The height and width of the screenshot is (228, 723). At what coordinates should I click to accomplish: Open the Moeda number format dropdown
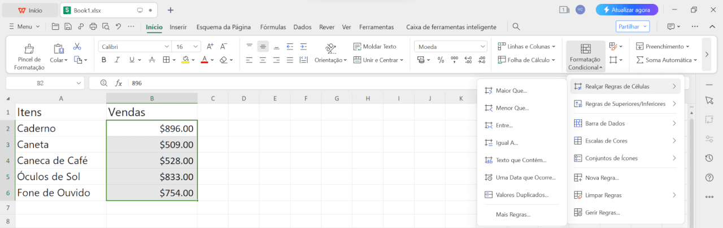point(482,46)
